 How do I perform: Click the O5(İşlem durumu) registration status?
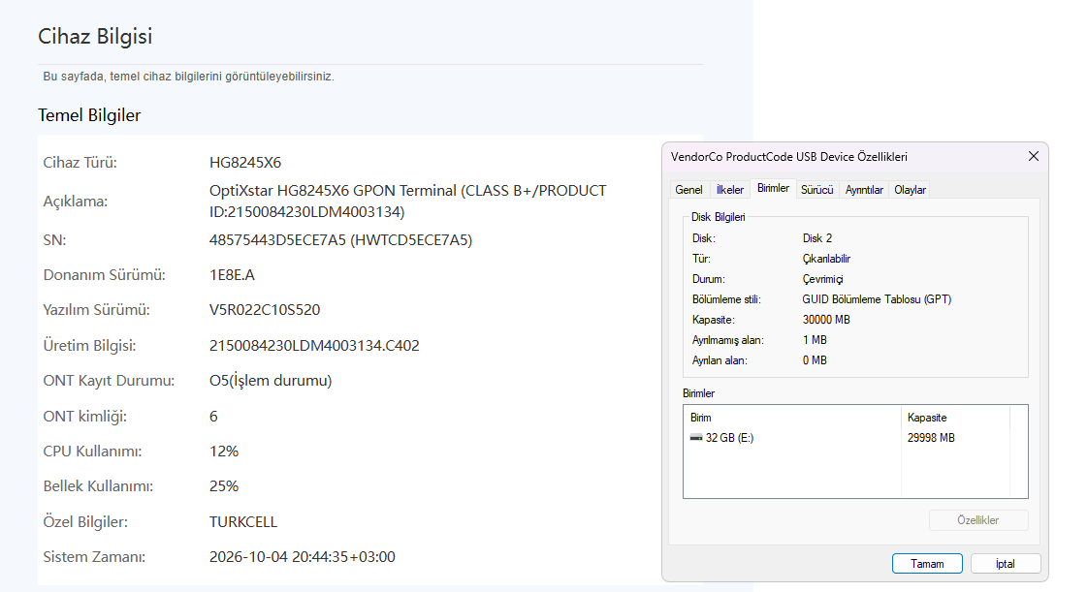click(271, 381)
